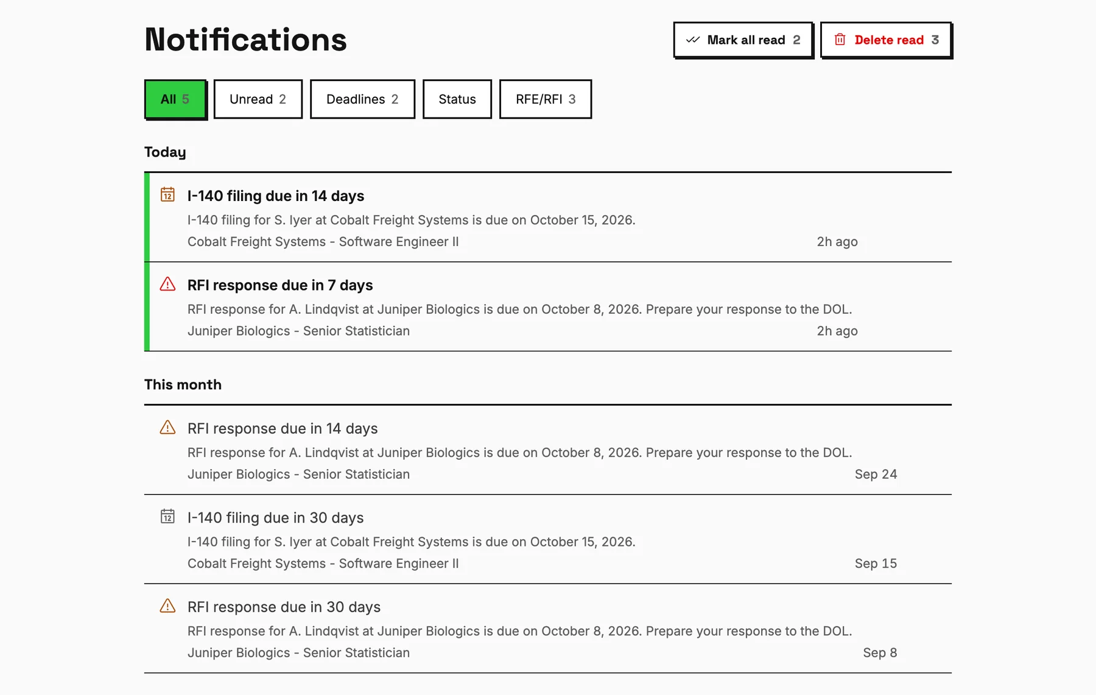Click the red warning icon for RFI due in 7 days

167,284
